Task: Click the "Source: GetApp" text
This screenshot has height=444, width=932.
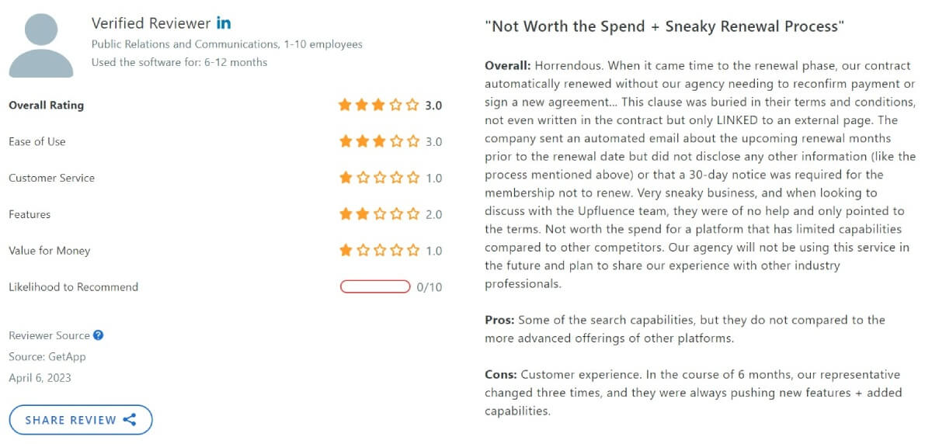Action: click(x=47, y=357)
